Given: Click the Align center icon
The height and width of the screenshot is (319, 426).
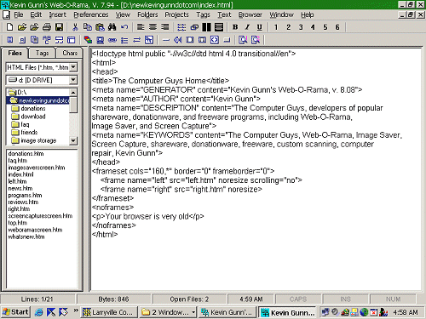Looking at the screenshot, I should 153,27.
